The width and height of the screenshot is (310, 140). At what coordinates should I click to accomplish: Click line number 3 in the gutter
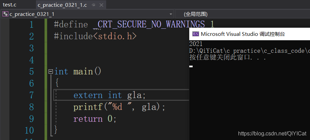pos(32,48)
